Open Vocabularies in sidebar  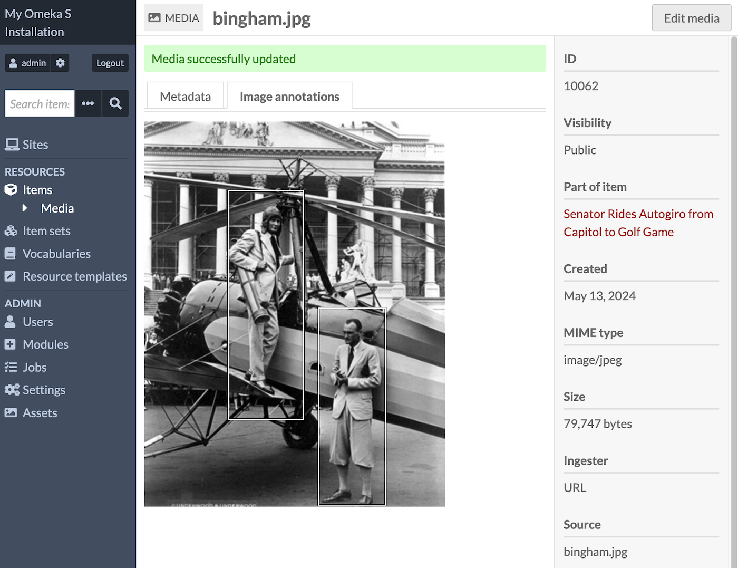click(x=56, y=254)
